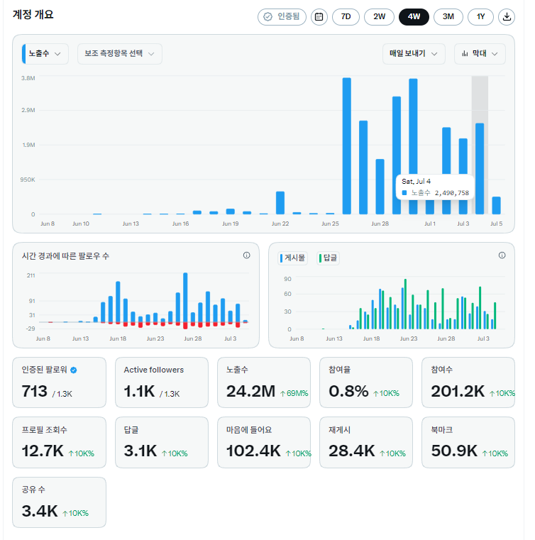Click 시간 경과에 따른 팔로우 수 title
Viewport: 535px width, 540px height.
tap(65, 256)
